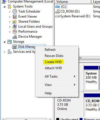This screenshot has height=120, width=100.
Task: Click the Shared Folders icon
Action: pos(14,22)
